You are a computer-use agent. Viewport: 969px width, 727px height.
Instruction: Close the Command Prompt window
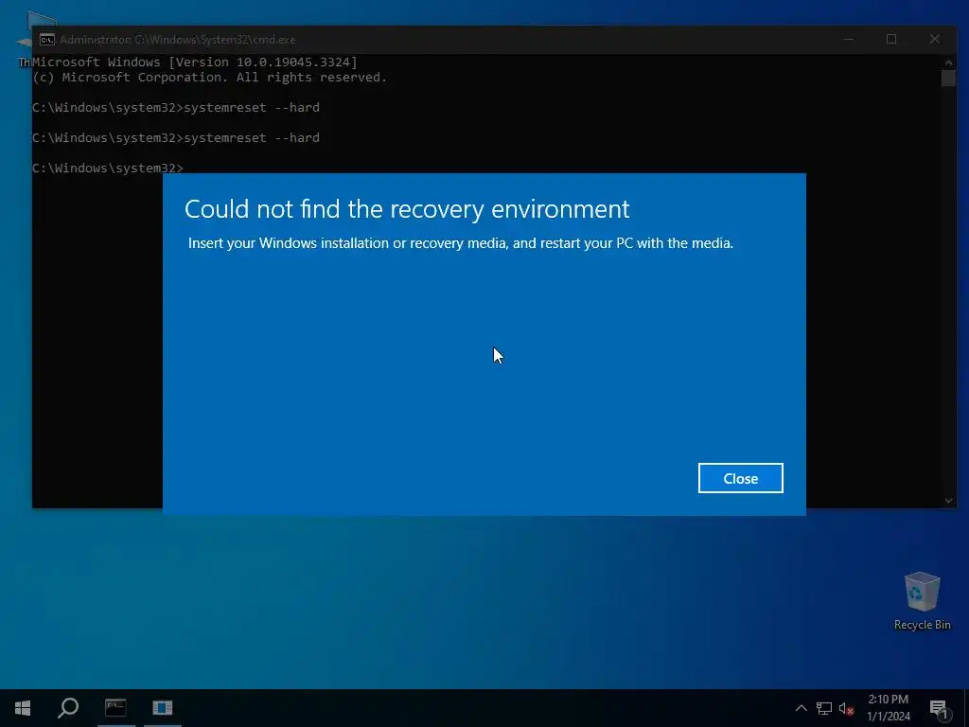[934, 39]
